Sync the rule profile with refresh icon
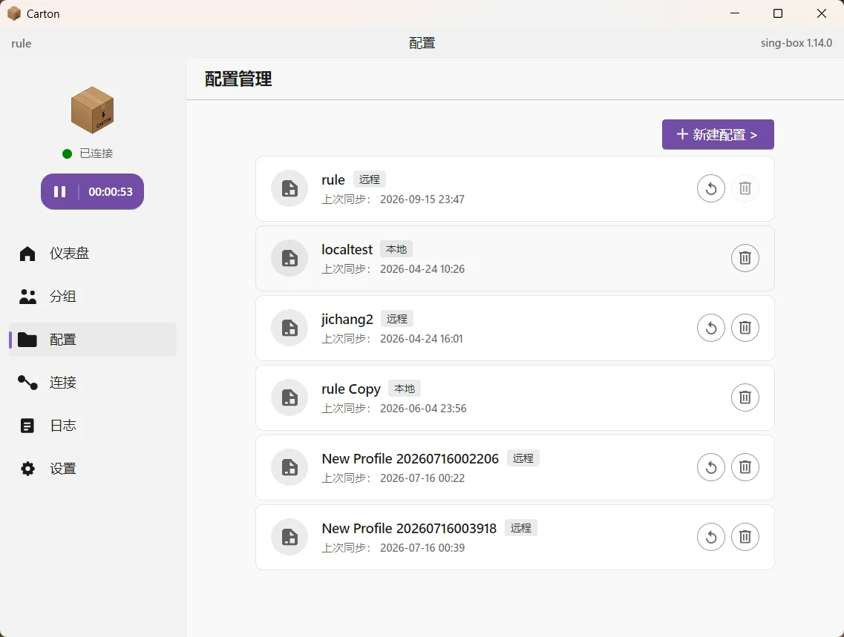Image resolution: width=844 pixels, height=637 pixels. [711, 188]
